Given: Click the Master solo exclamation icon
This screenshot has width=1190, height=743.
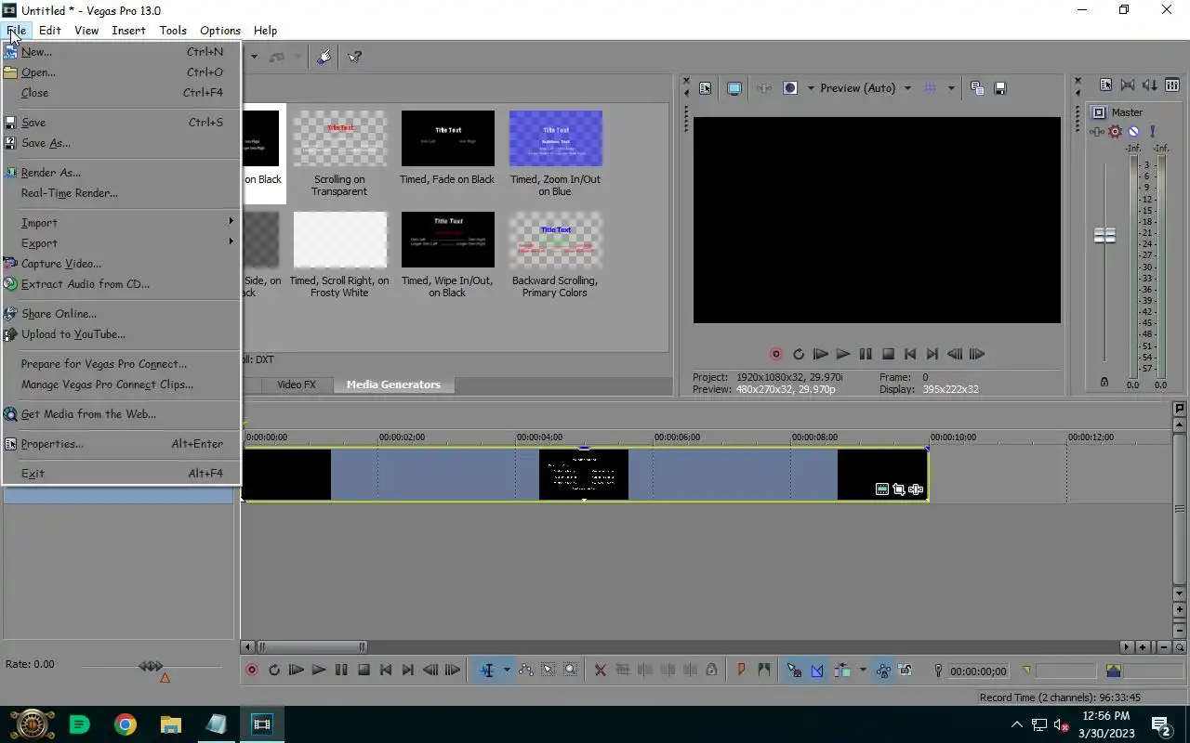Looking at the screenshot, I should pos(1152,132).
